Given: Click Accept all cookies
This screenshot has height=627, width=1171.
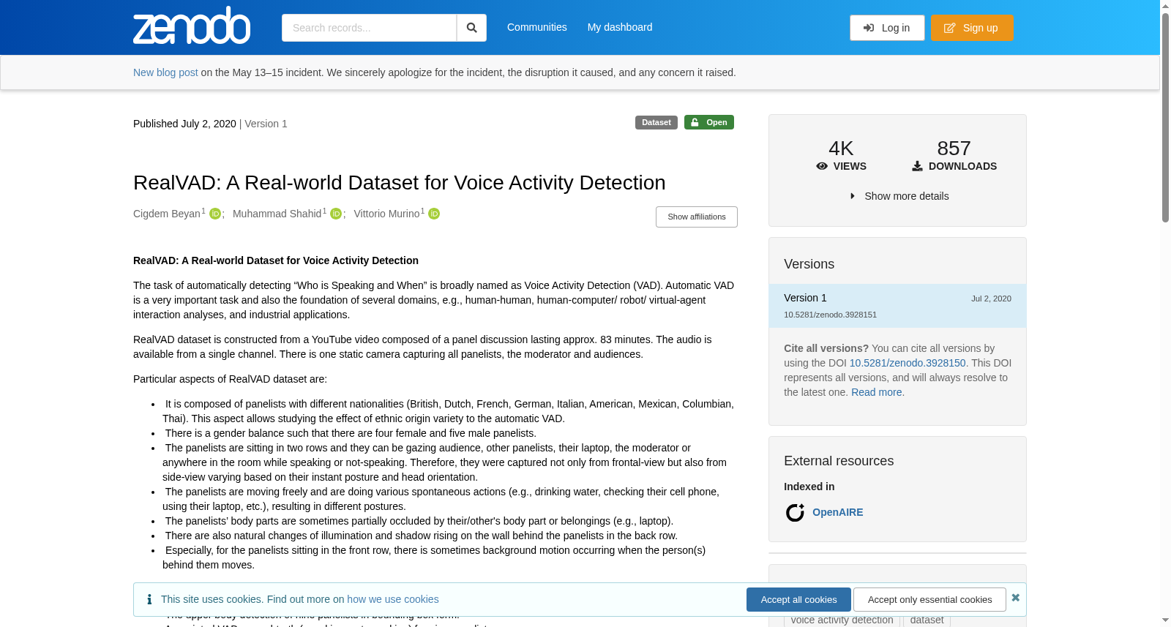Looking at the screenshot, I should [798, 599].
